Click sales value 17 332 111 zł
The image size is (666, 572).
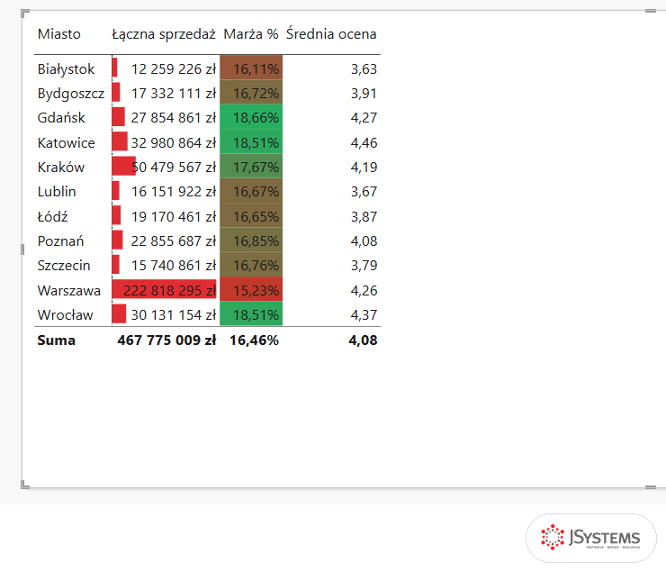pyautogui.click(x=174, y=94)
